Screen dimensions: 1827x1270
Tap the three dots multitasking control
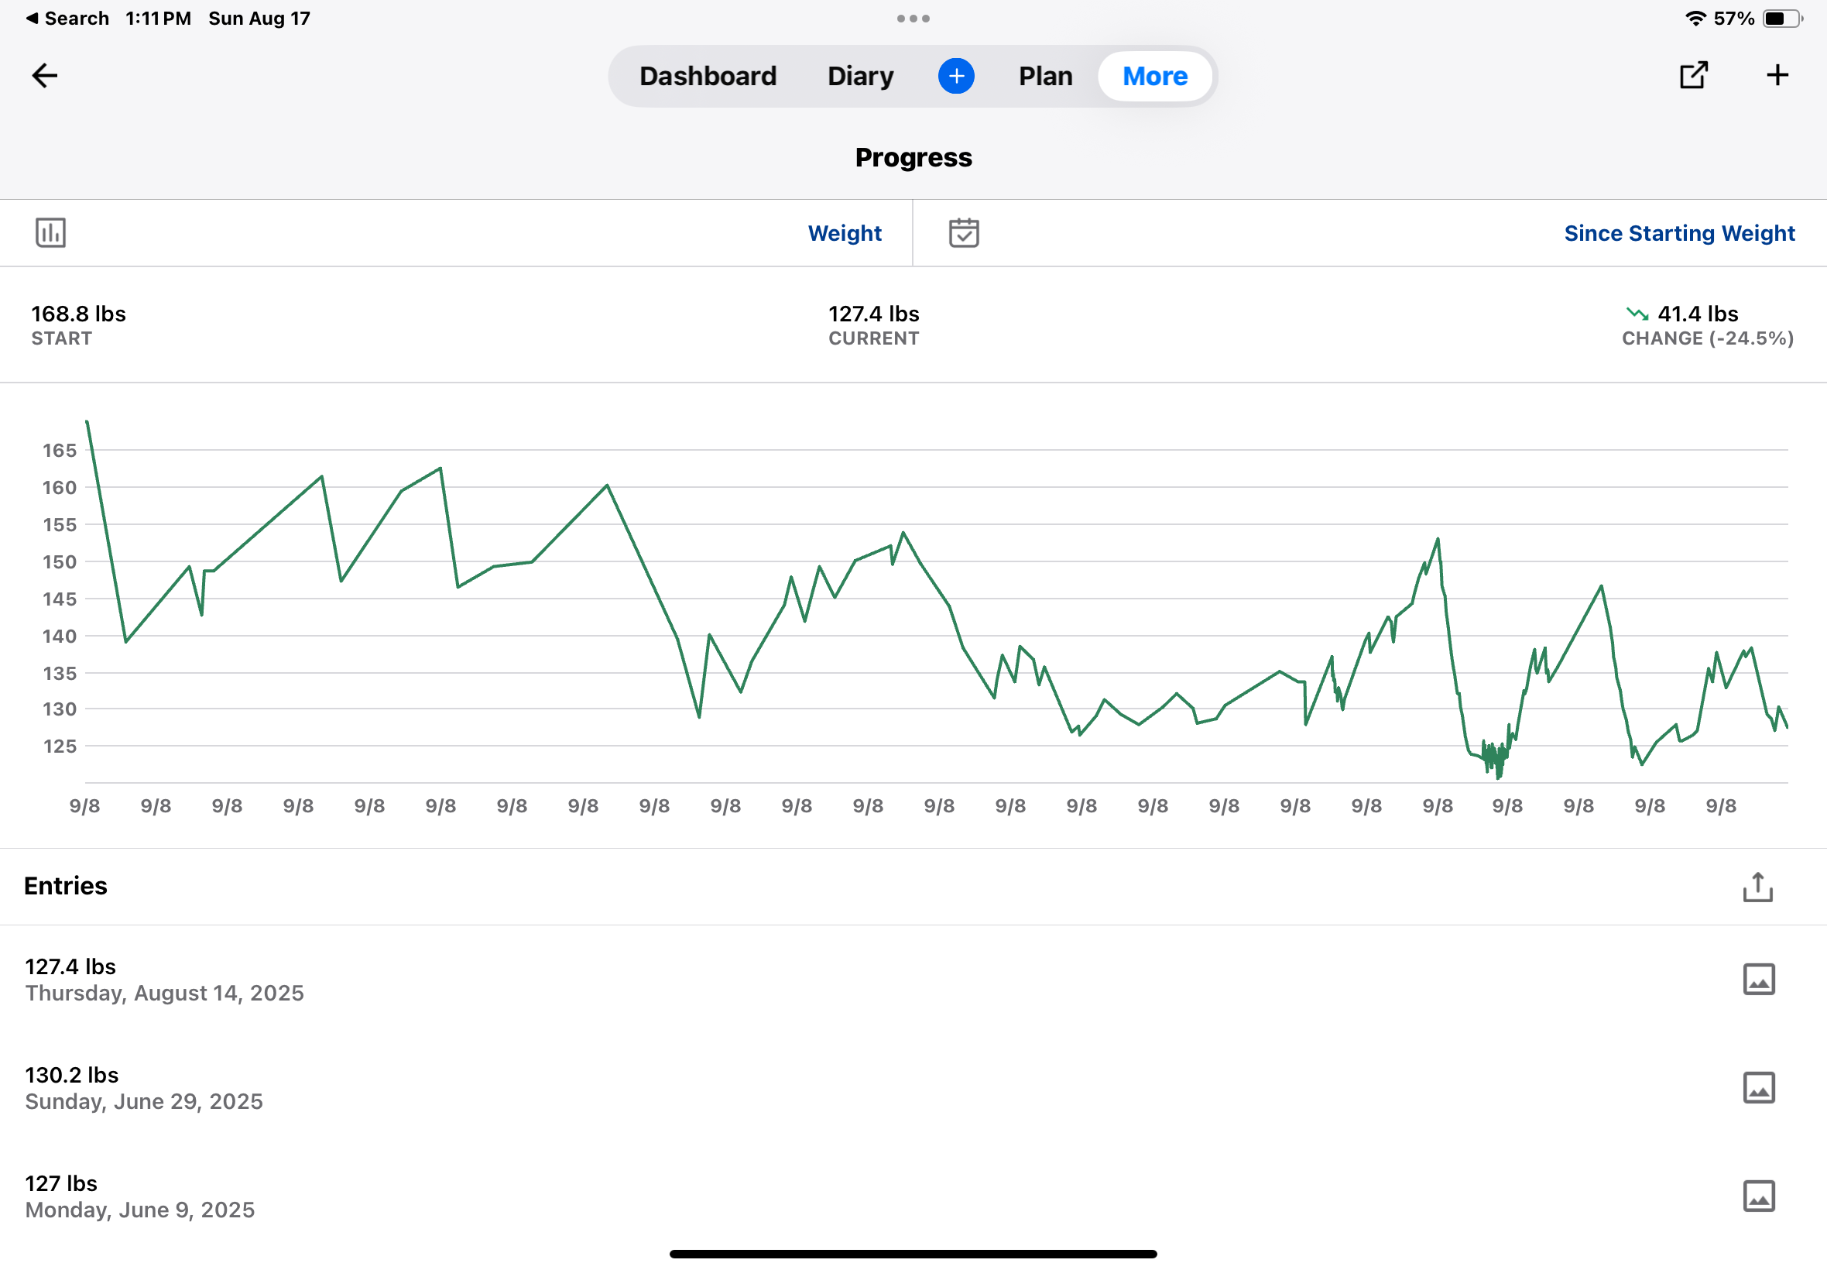coord(912,19)
